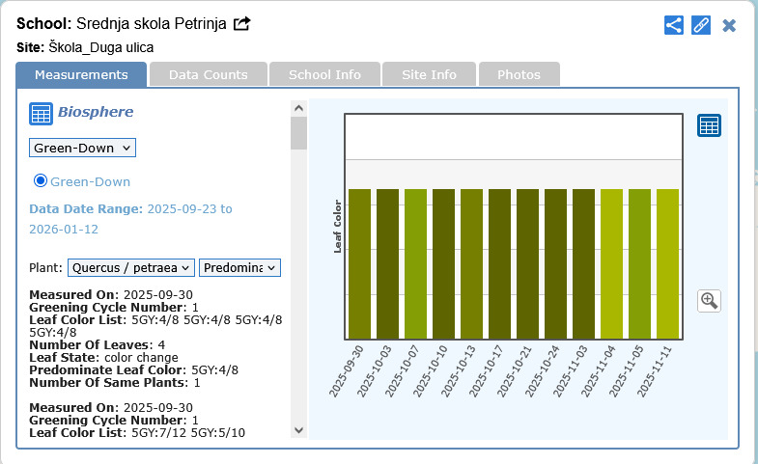
Task: Select the Green-Down radio button
Action: pos(41,181)
